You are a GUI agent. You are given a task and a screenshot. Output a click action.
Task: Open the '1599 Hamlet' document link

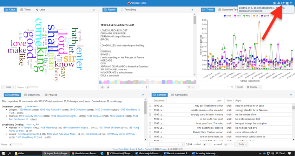[x=25, y=109]
